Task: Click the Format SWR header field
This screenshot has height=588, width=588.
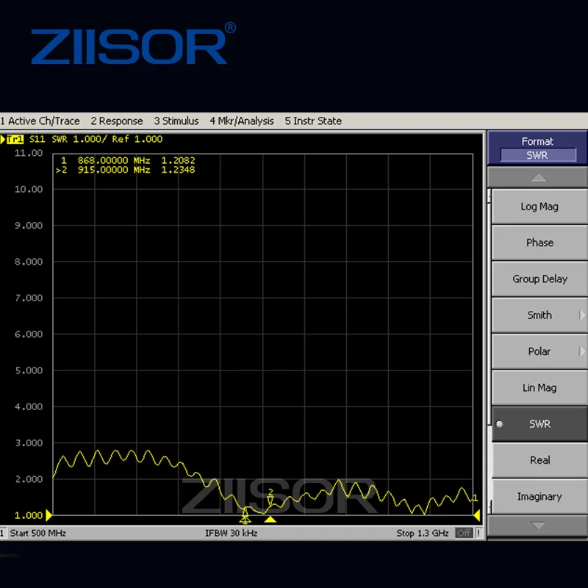Action: [538, 155]
